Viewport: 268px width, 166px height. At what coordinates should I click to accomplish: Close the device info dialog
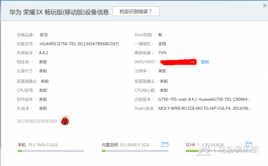pyautogui.click(x=265, y=5)
